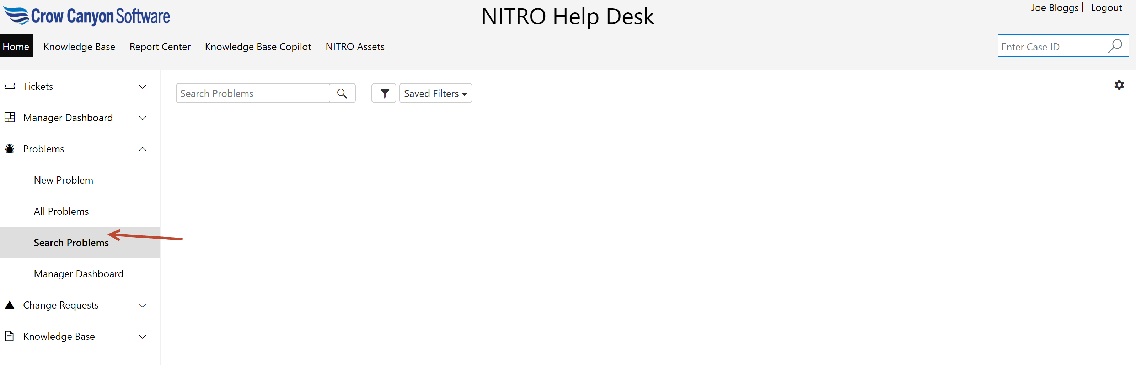The image size is (1136, 365).
Task: Open the Saved Filters dropdown
Action: coord(435,93)
